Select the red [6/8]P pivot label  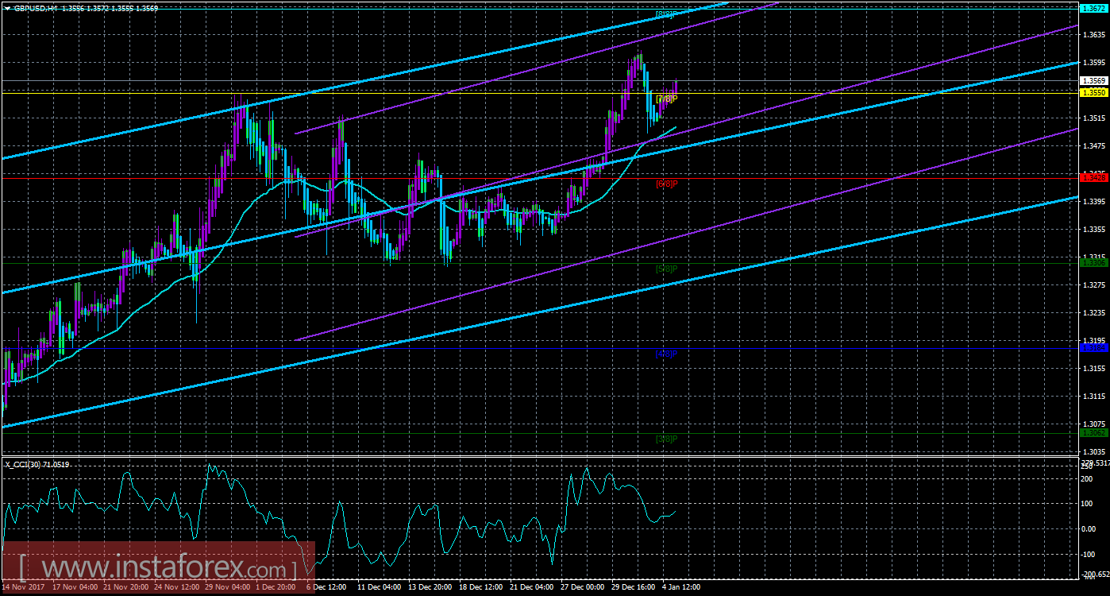click(665, 184)
